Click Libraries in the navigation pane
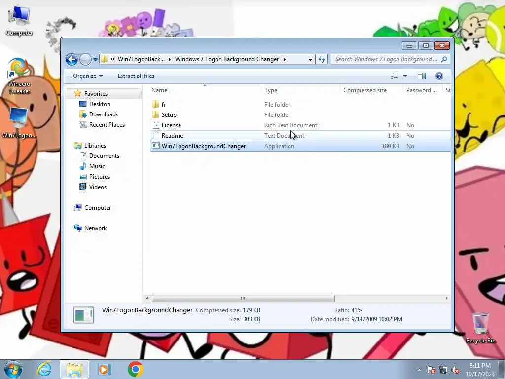505x379 pixels. coord(95,146)
